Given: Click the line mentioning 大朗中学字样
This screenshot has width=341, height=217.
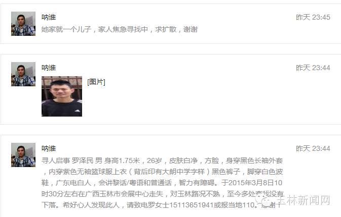Looking at the screenshot, I should click(162, 172).
